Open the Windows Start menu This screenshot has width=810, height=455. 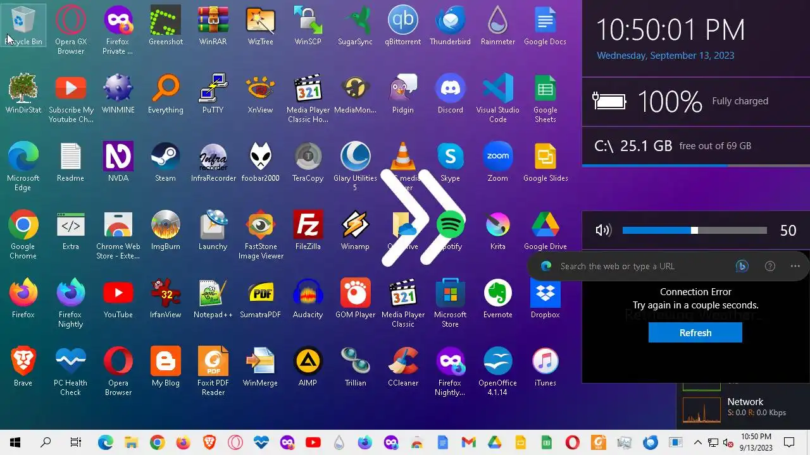15,442
